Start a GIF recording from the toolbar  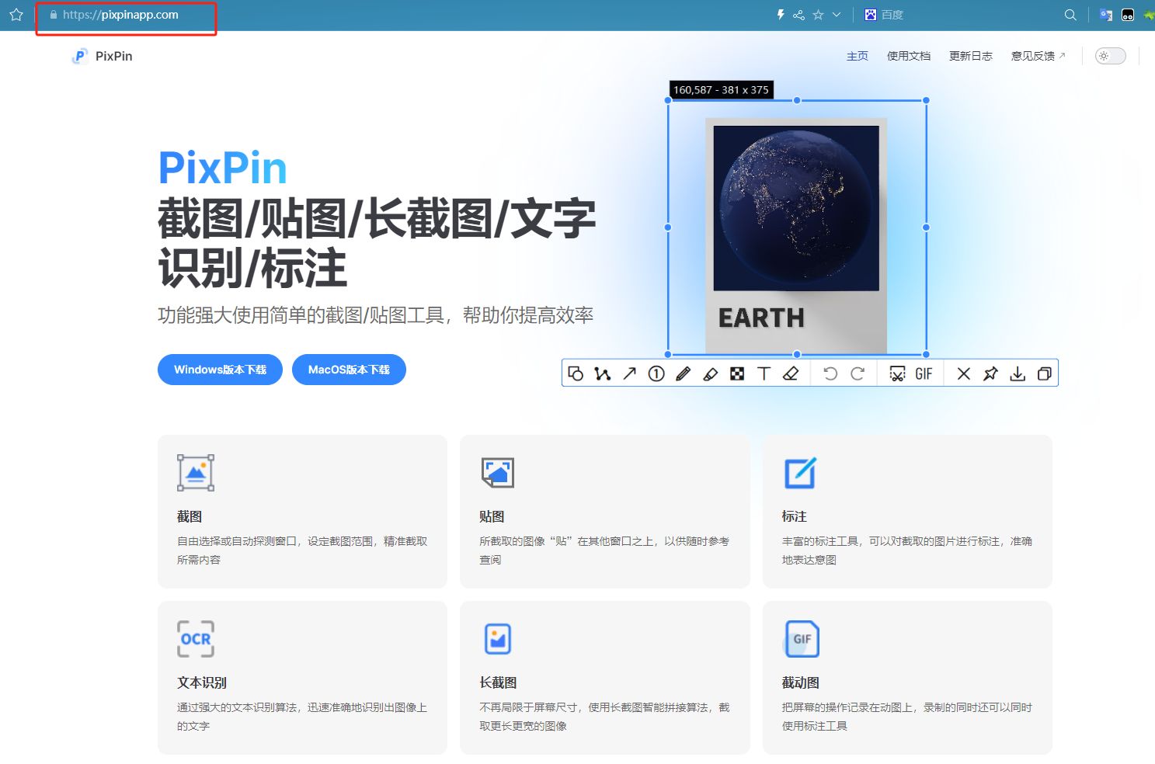(x=924, y=373)
